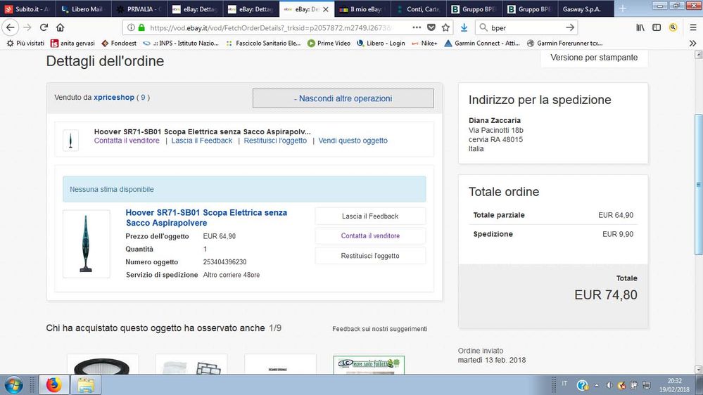Open the Firefox home page
This screenshot has height=395, width=703.
click(60, 27)
